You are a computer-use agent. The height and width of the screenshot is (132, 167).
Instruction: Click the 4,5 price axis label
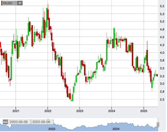[162, 37]
